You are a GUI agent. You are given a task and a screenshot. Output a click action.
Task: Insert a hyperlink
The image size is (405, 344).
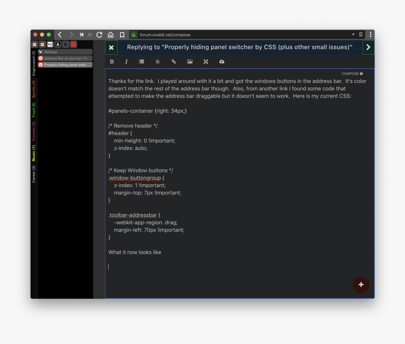(x=174, y=62)
